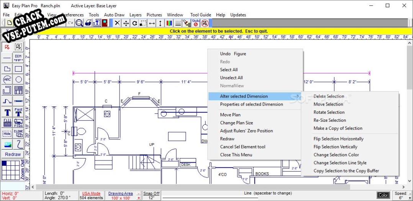This screenshot has height=201, width=413.
Task: Increase Speed with the plus button
Action: pos(410,198)
